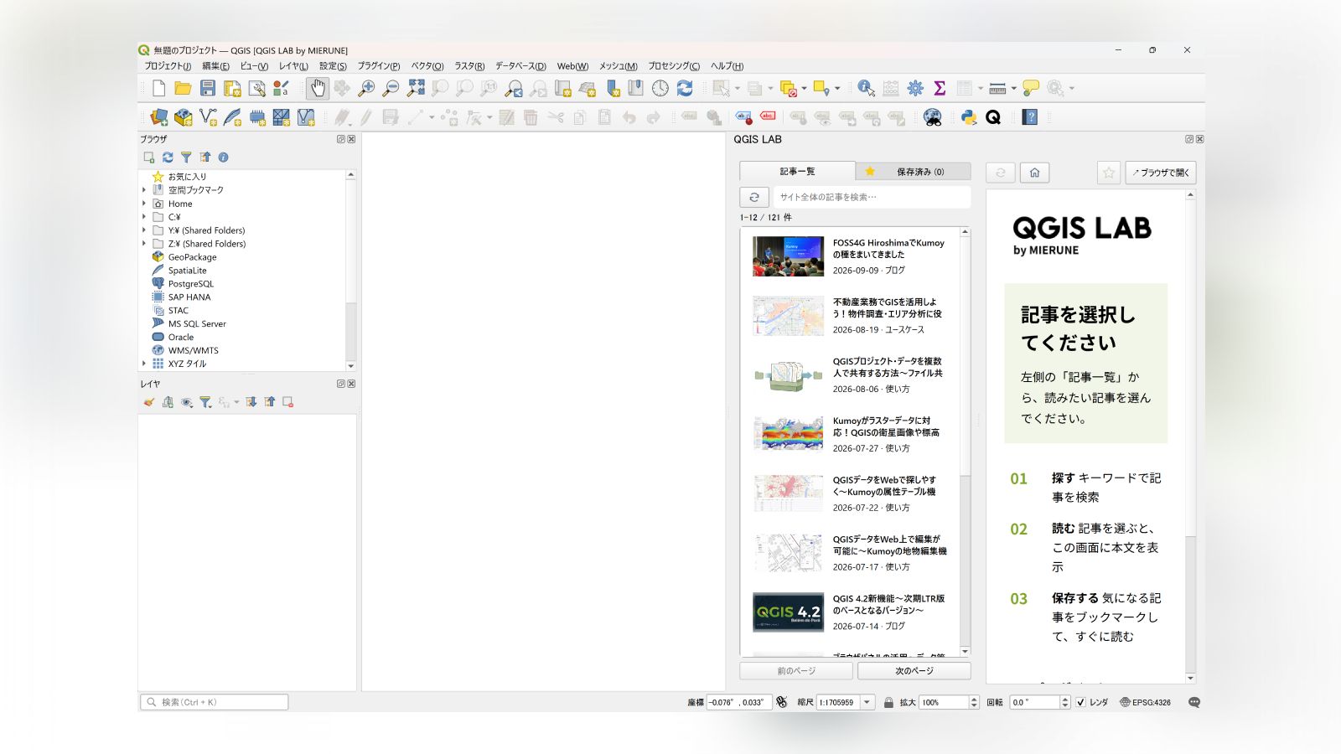Open help contents book icon
This screenshot has width=1341, height=754.
point(1030,117)
